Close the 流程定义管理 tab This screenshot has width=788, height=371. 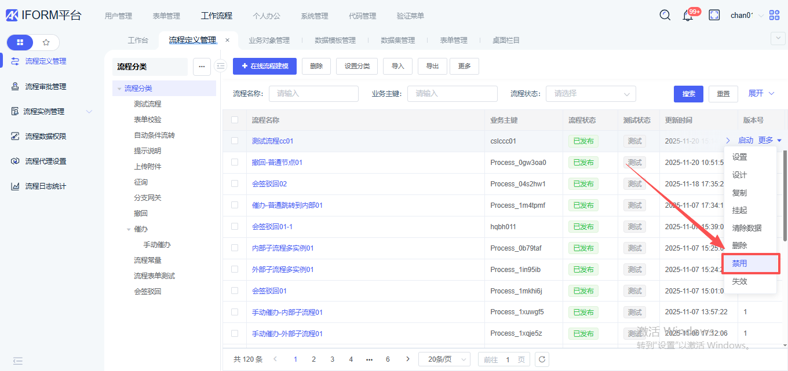point(227,41)
